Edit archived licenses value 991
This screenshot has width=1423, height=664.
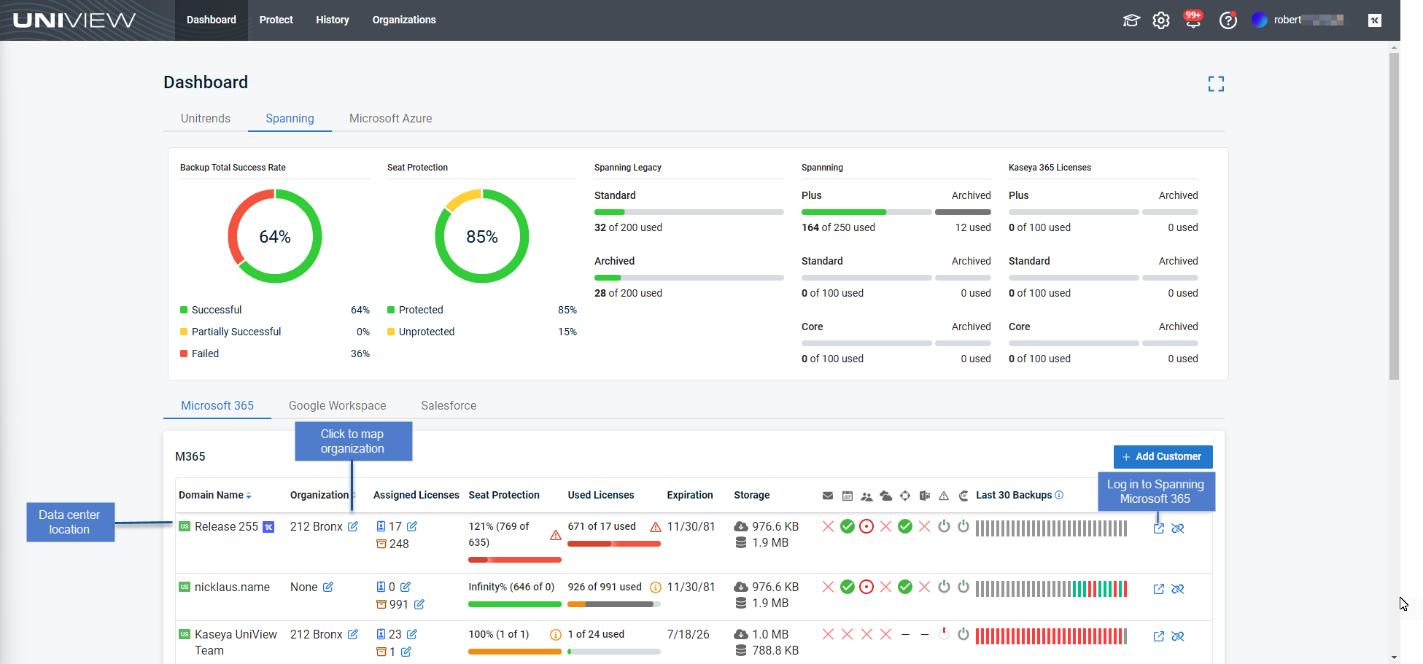point(419,604)
